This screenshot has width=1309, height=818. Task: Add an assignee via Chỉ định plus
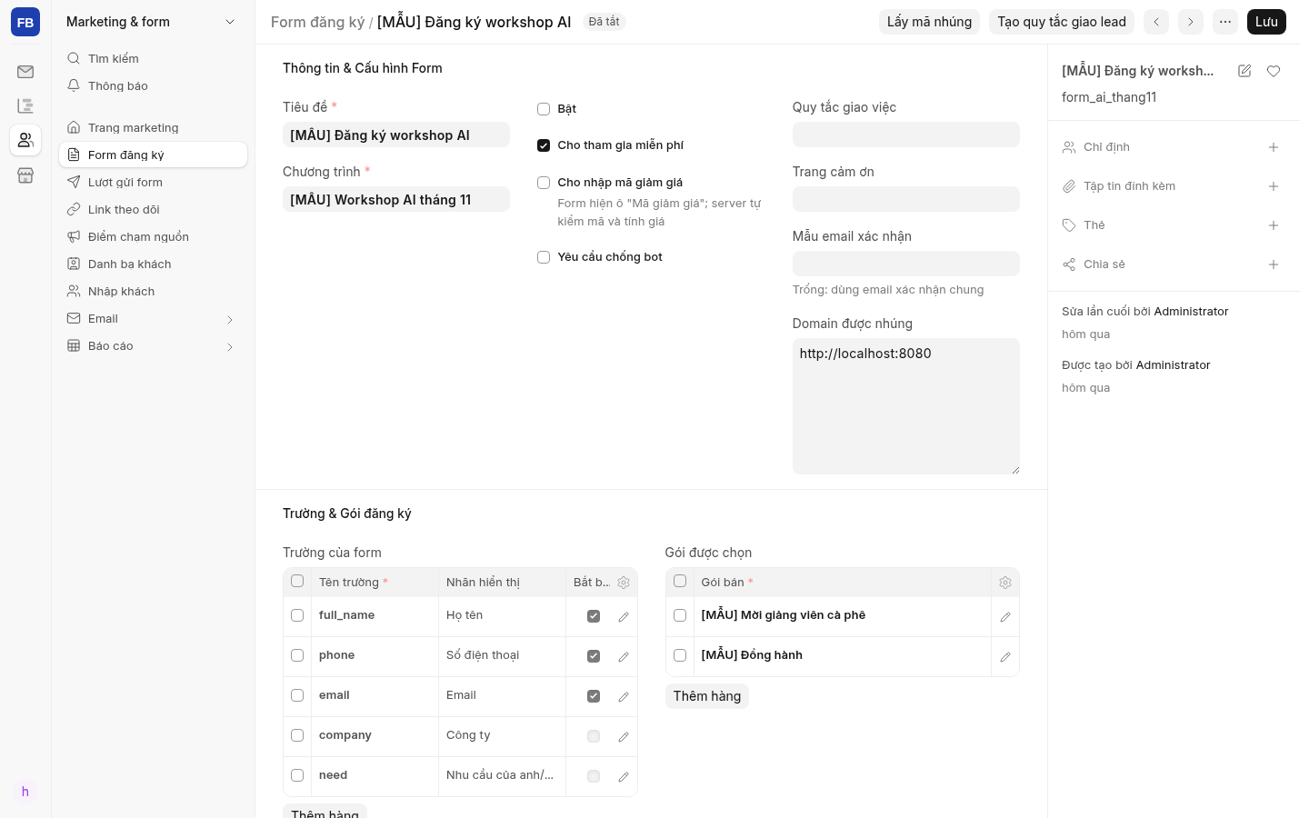(x=1274, y=147)
